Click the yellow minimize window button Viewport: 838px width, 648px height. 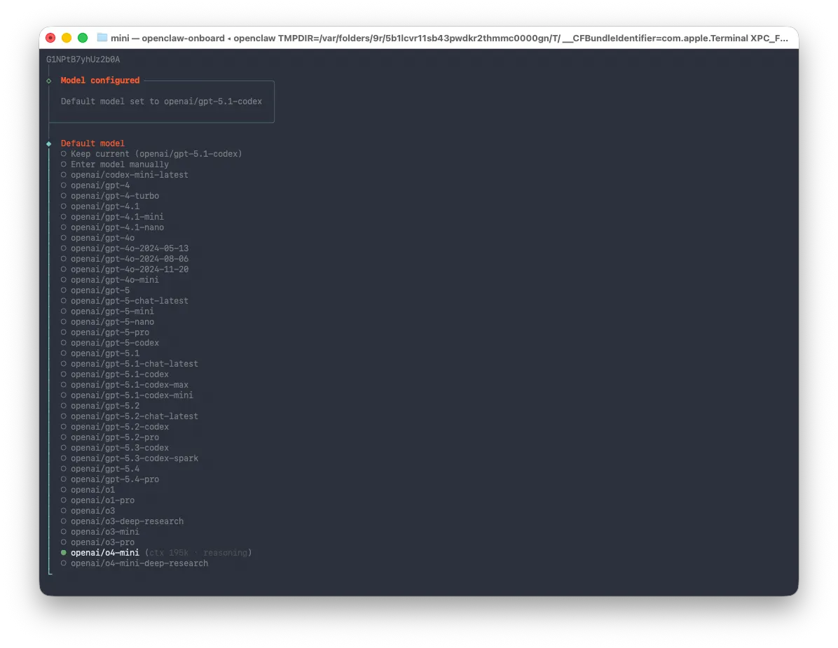67,37
